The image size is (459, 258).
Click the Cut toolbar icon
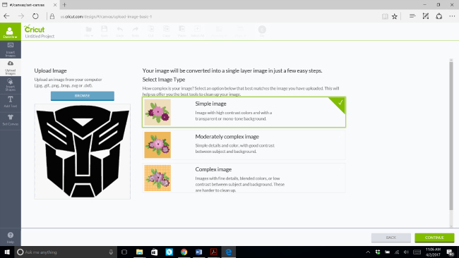pyautogui.click(x=150, y=32)
